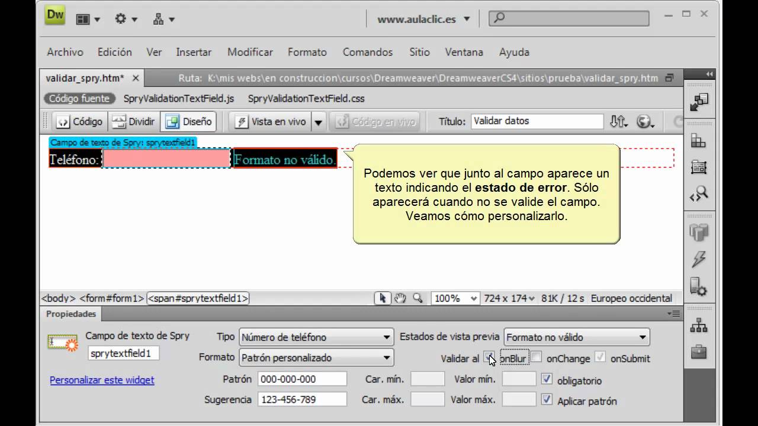Select the Código fuente button
Viewport: 758px width, 426px height.
coord(79,99)
